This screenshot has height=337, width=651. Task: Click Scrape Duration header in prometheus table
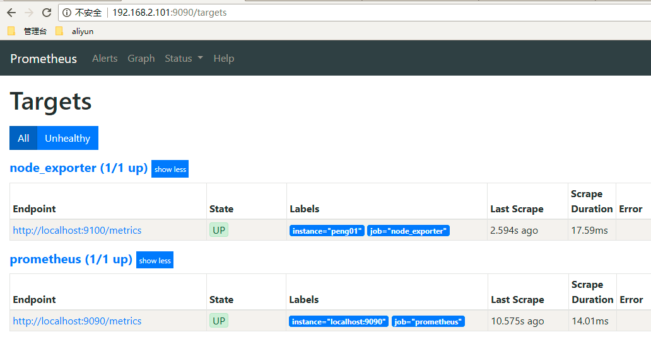[592, 292]
